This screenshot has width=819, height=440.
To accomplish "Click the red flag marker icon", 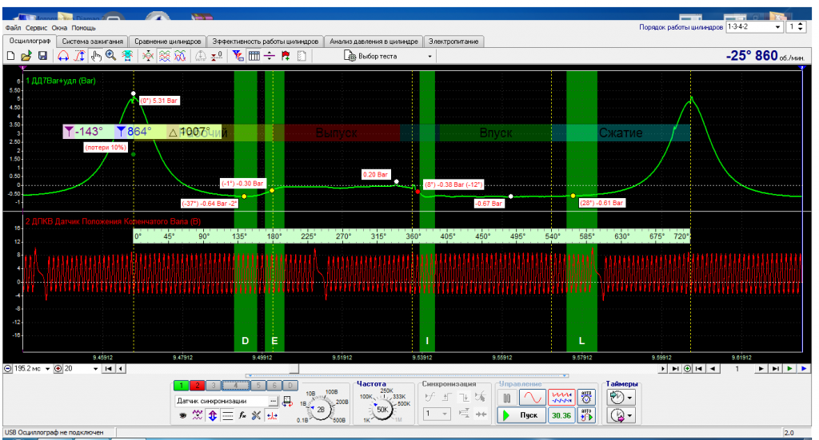I will [x=286, y=56].
